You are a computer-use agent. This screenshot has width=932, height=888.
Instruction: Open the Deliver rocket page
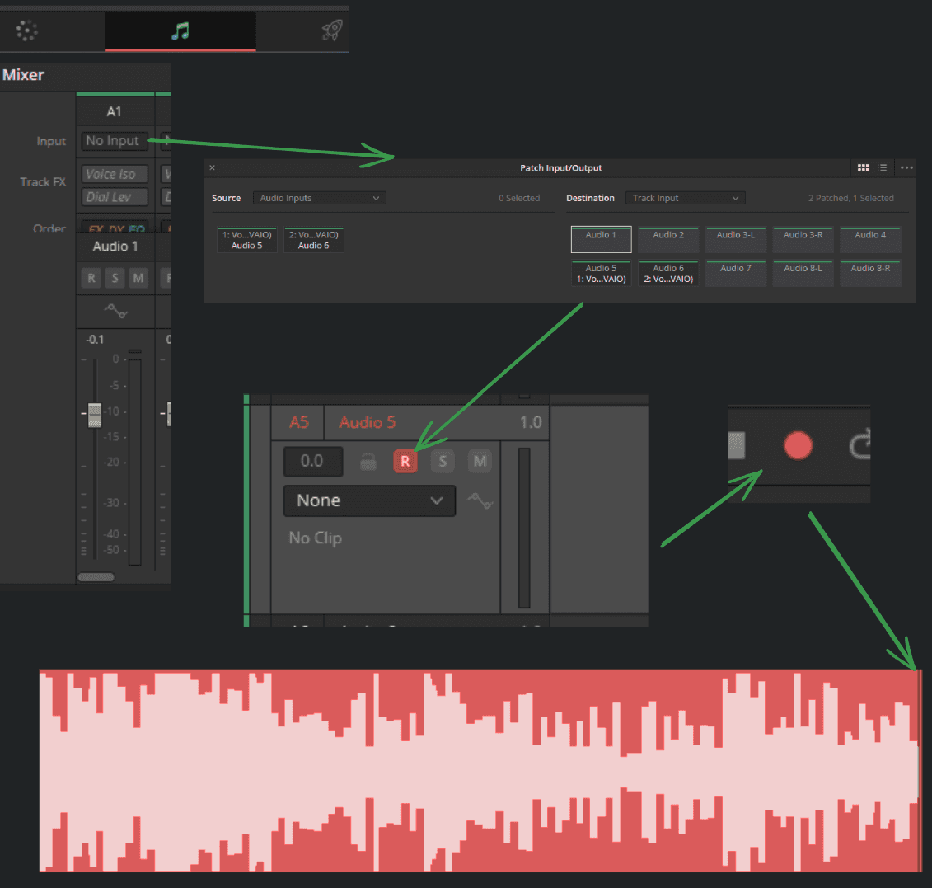click(x=332, y=30)
